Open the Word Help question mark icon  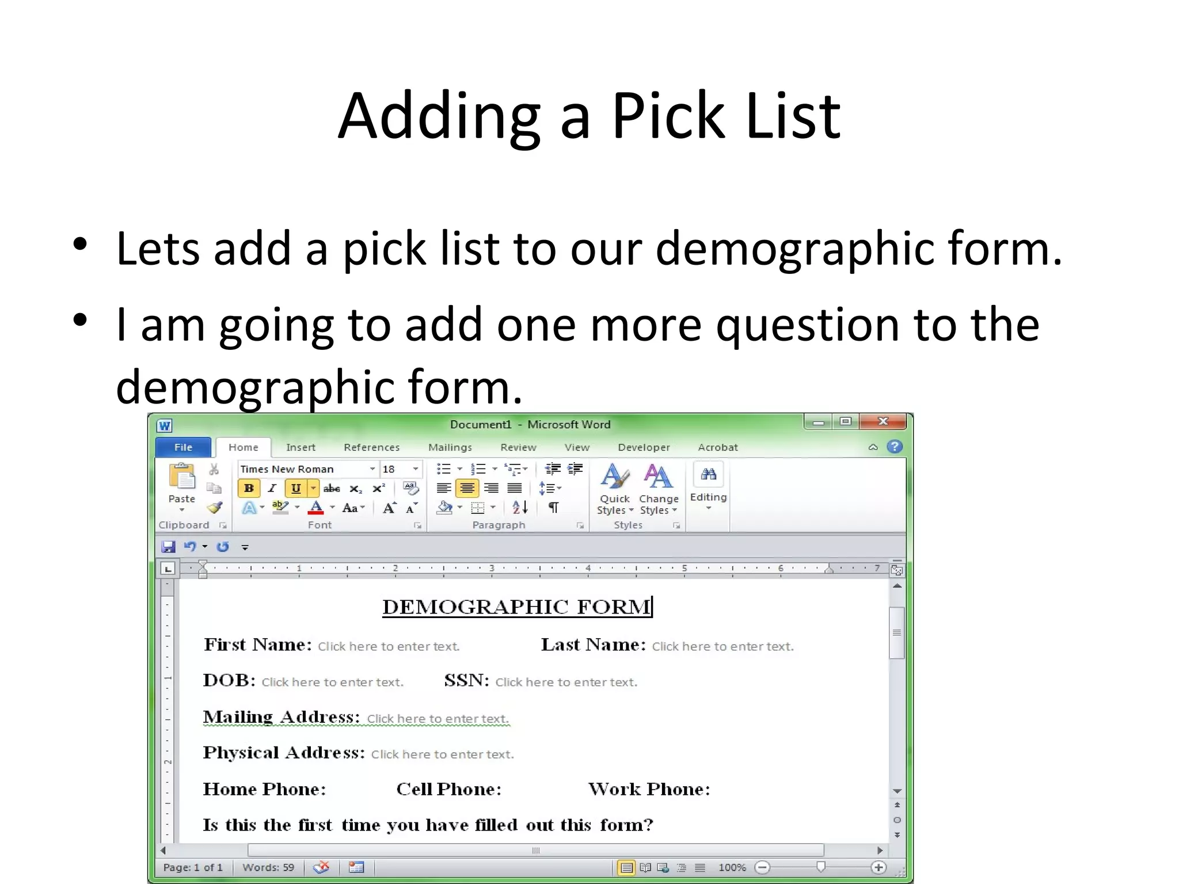click(x=894, y=447)
